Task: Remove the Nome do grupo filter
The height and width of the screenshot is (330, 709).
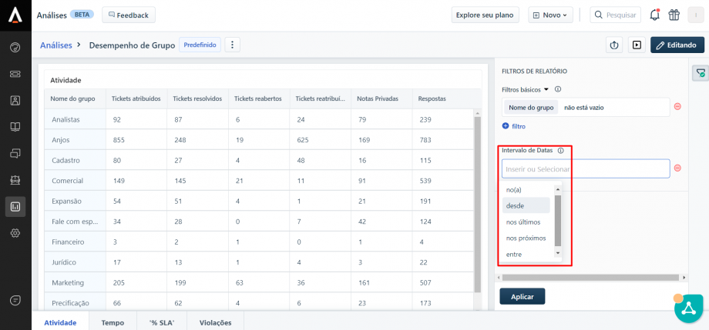Action: (677, 107)
